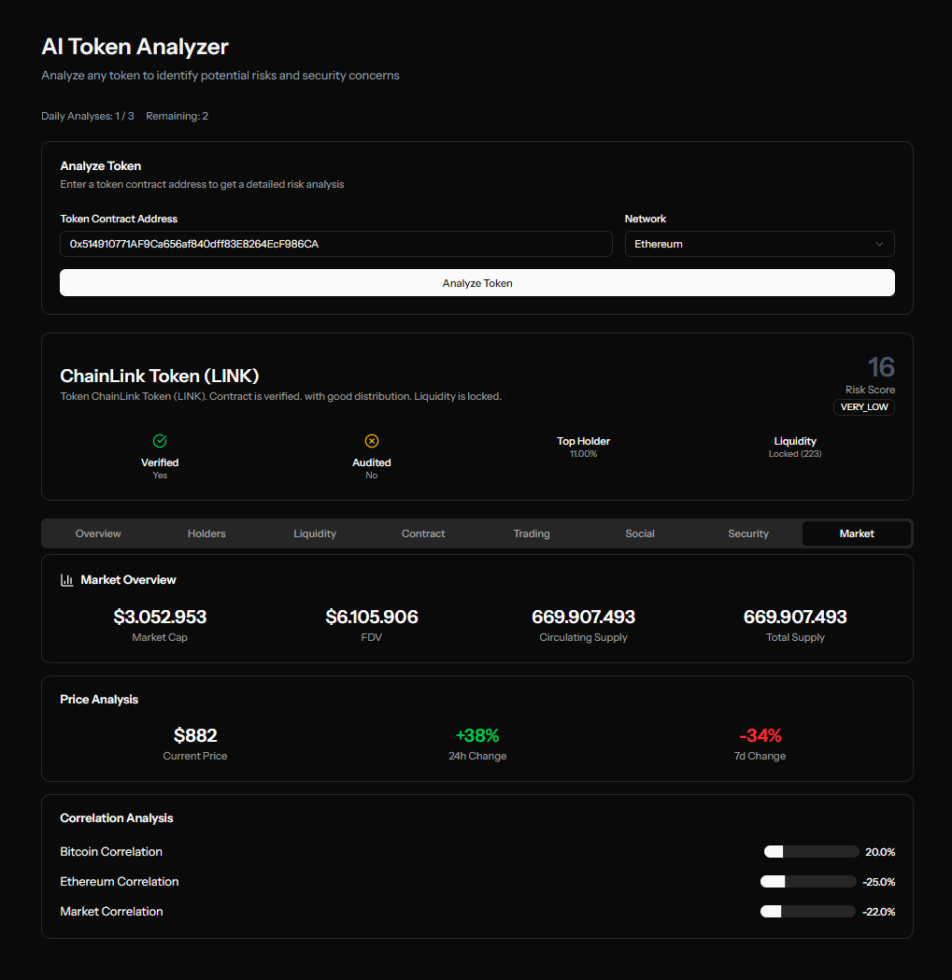The height and width of the screenshot is (980, 952).
Task: Switch to the Overview tab
Action: coord(98,533)
